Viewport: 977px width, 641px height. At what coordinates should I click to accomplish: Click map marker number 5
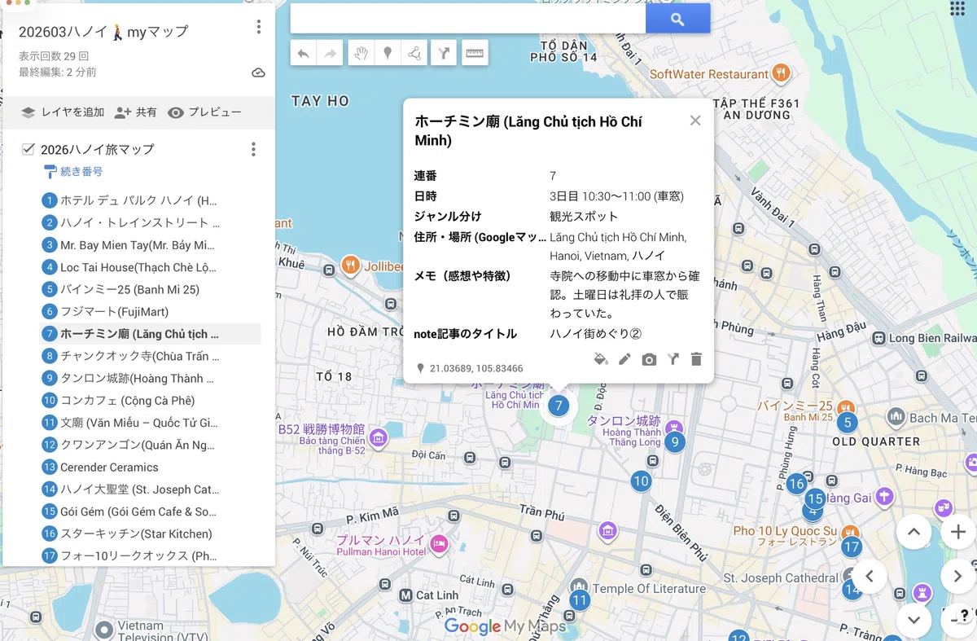(x=848, y=423)
